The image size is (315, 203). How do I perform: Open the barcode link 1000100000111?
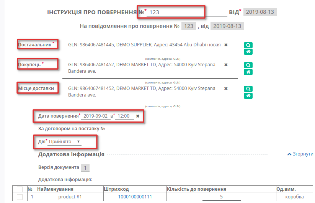click(x=135, y=197)
